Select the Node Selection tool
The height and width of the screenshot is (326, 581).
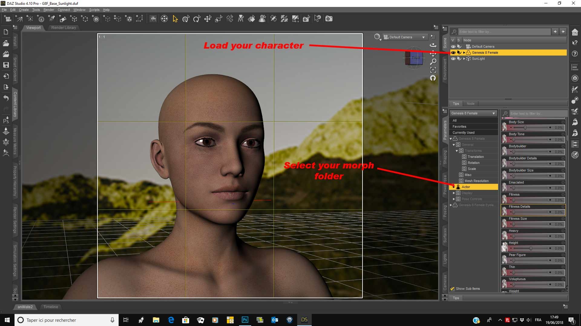(x=176, y=19)
